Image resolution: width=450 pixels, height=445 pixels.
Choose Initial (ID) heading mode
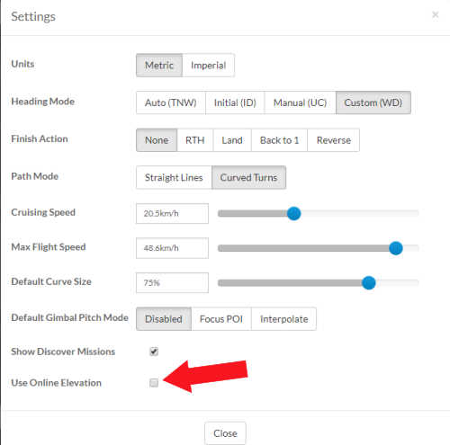235,102
